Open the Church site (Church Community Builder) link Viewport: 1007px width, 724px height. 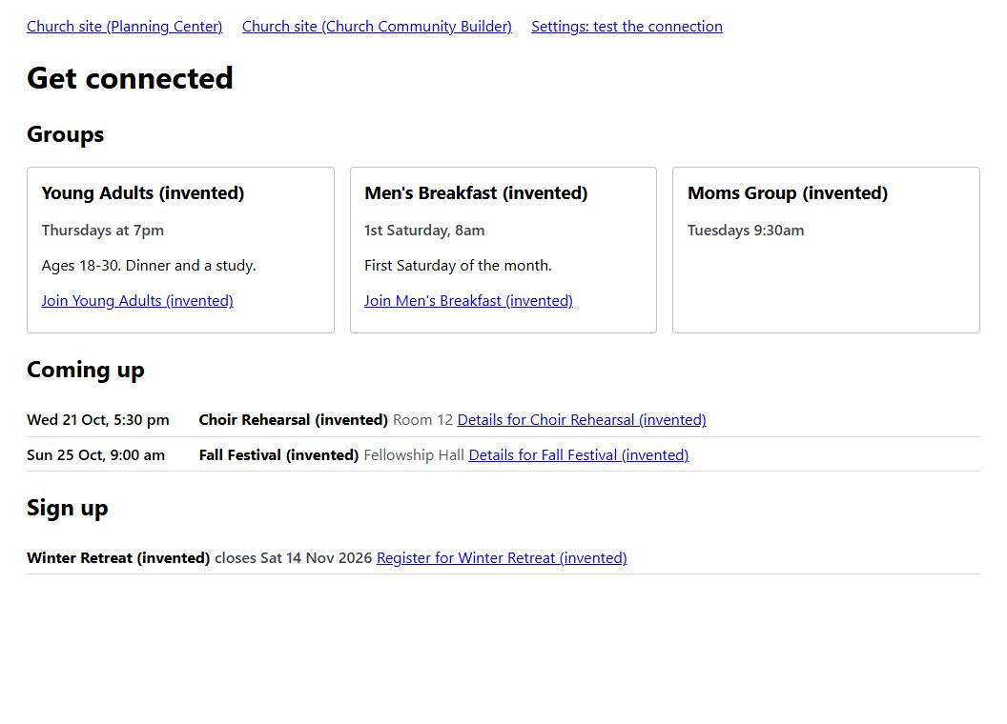point(377,27)
